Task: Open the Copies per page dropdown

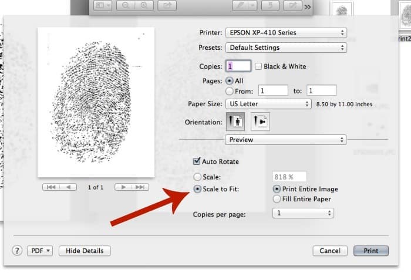Action: point(304,213)
